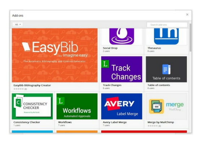Screen dimensions: 202x143
Task: Click the '8 users' text under Track Changes
Action: (x=106, y=88)
